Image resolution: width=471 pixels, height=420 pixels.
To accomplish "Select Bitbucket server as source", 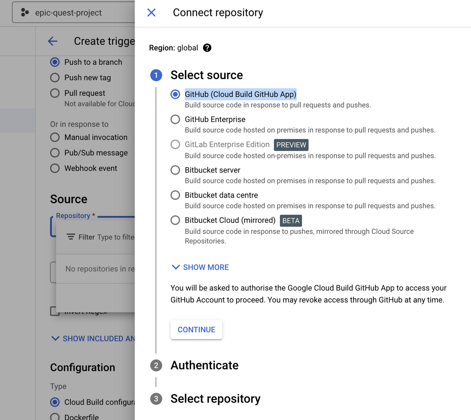I will tap(175, 170).
